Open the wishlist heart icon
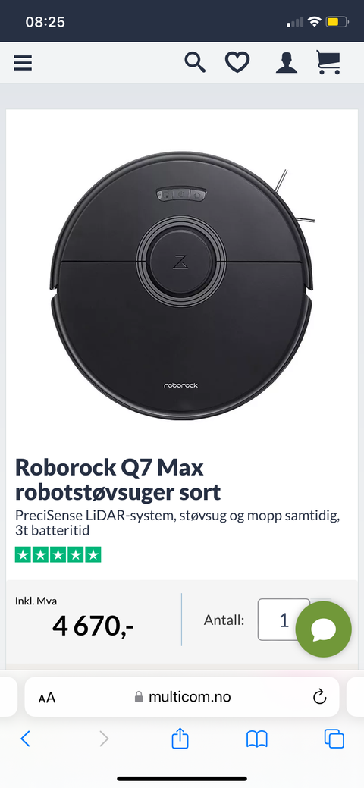The image size is (364, 788). pyautogui.click(x=237, y=63)
